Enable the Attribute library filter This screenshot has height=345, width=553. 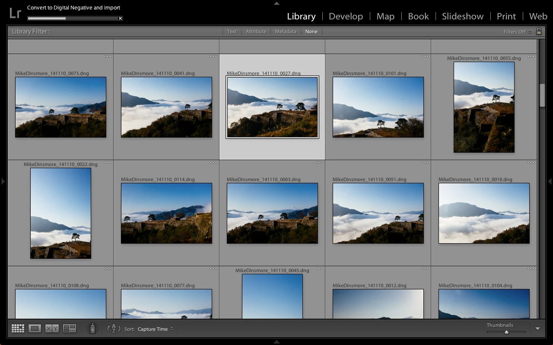tap(256, 31)
